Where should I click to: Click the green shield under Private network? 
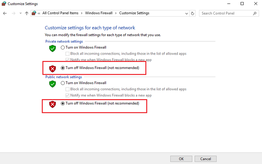(x=53, y=48)
